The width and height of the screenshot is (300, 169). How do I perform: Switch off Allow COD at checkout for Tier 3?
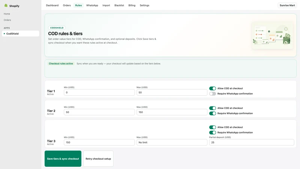click(x=212, y=127)
